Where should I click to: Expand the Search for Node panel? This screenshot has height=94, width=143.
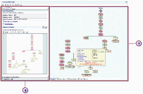coord(25,79)
